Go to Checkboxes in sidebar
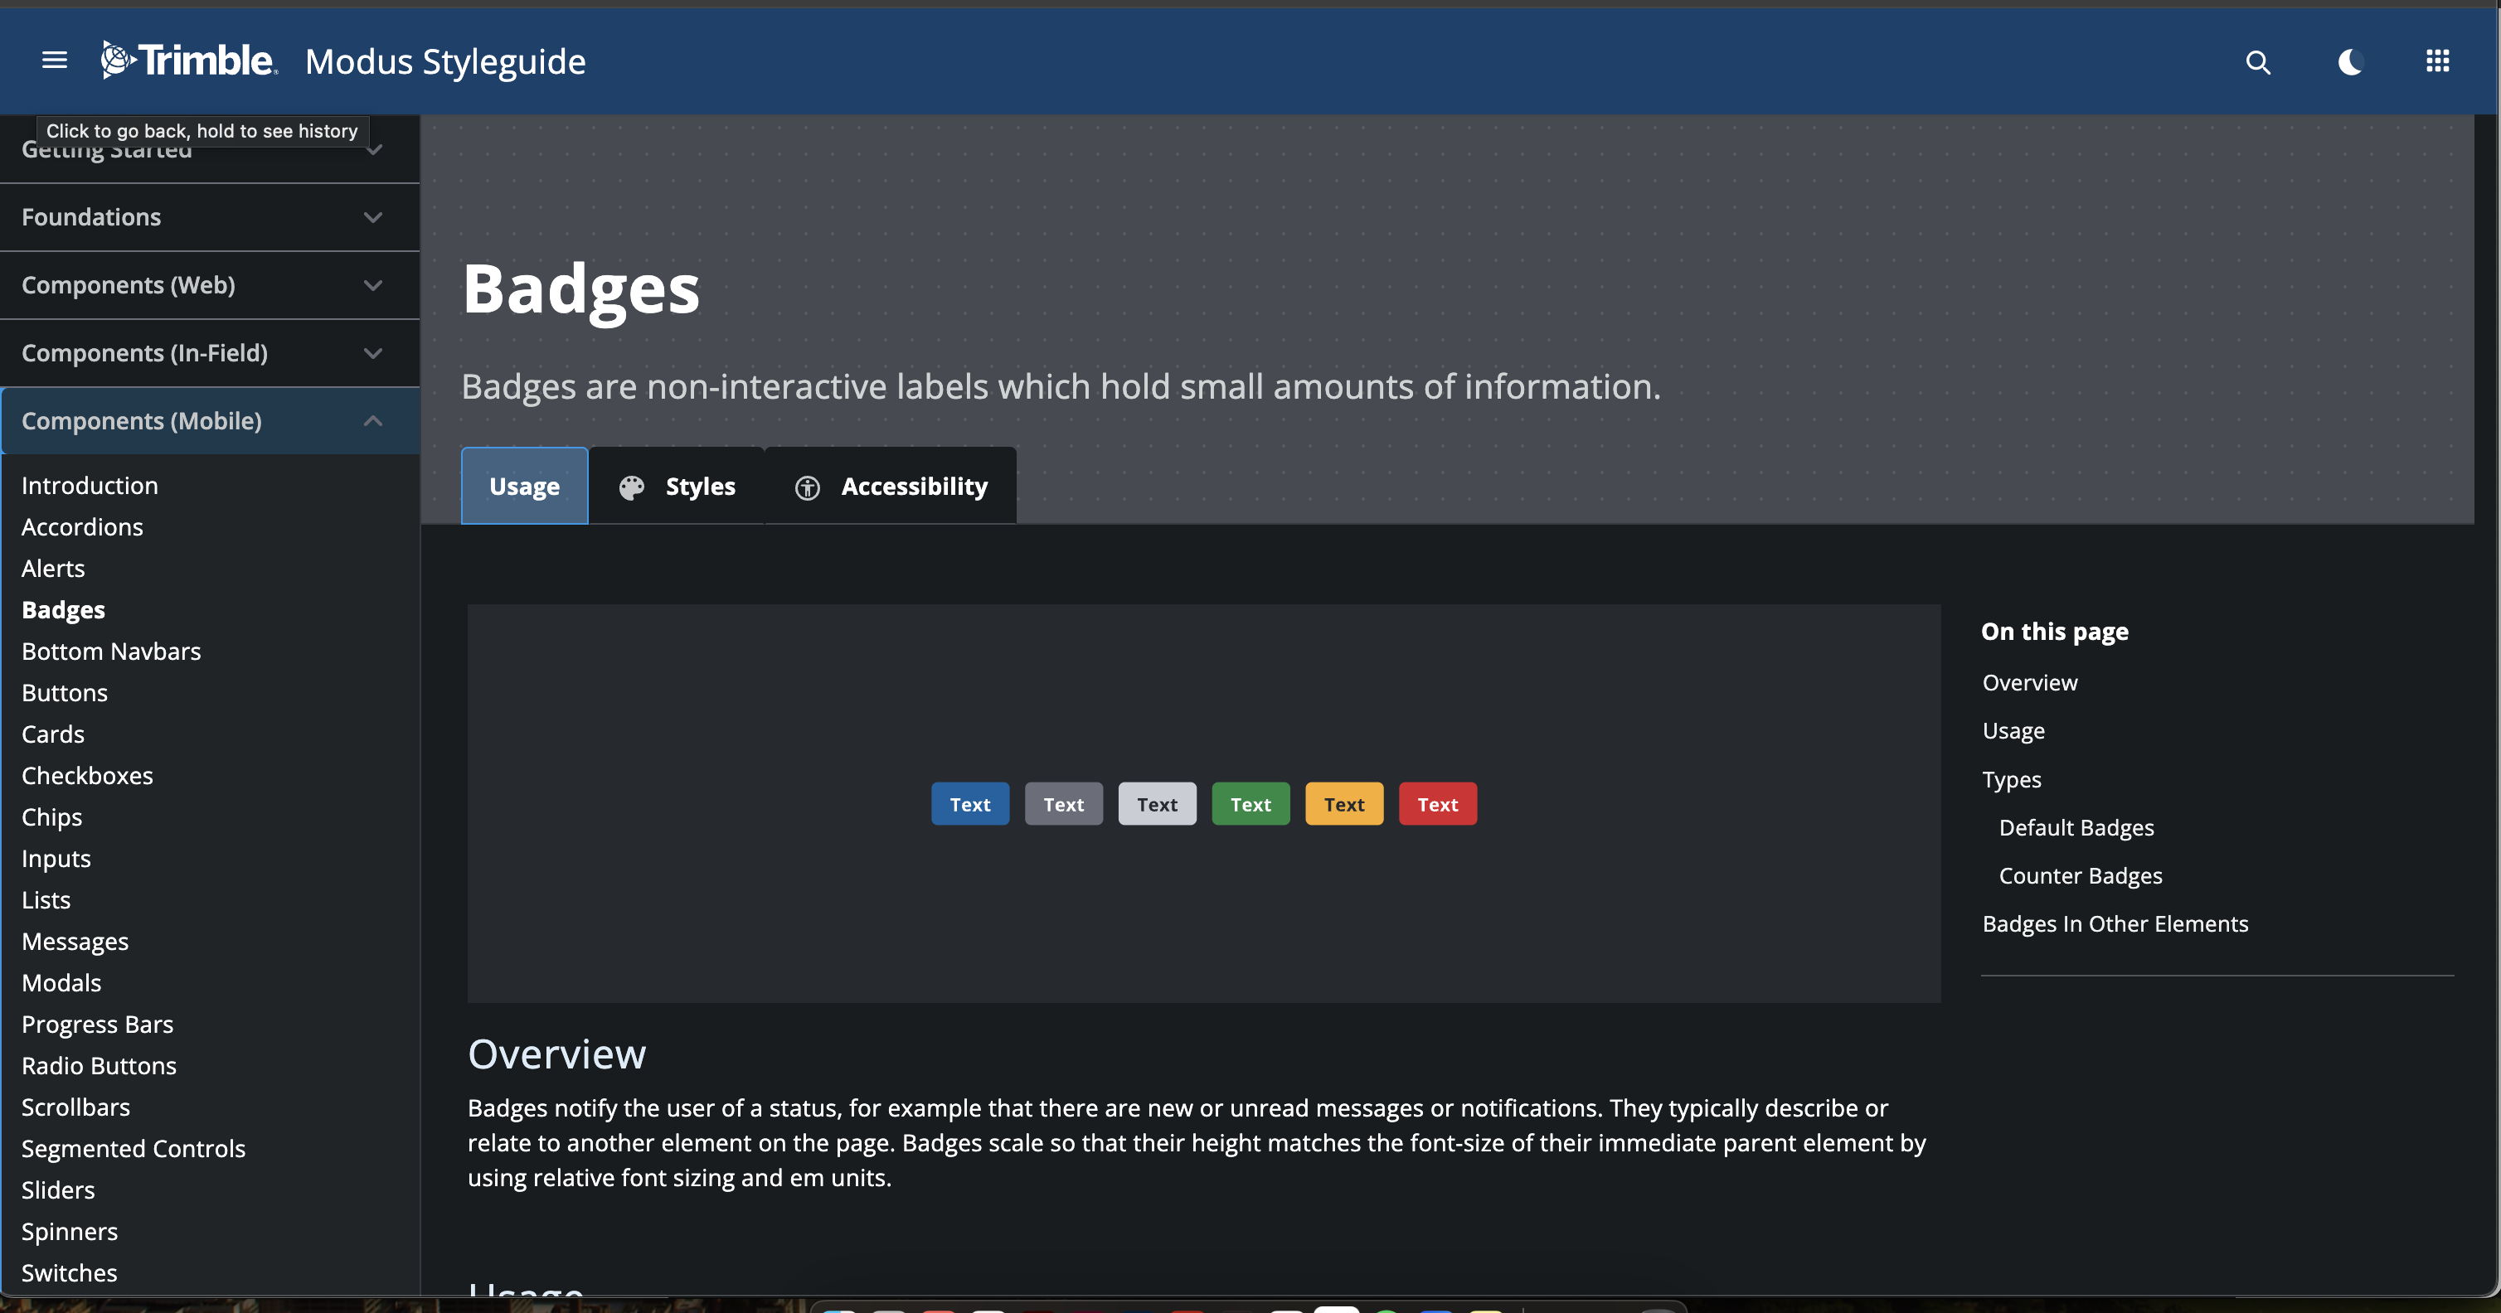The image size is (2501, 1313). tap(87, 775)
